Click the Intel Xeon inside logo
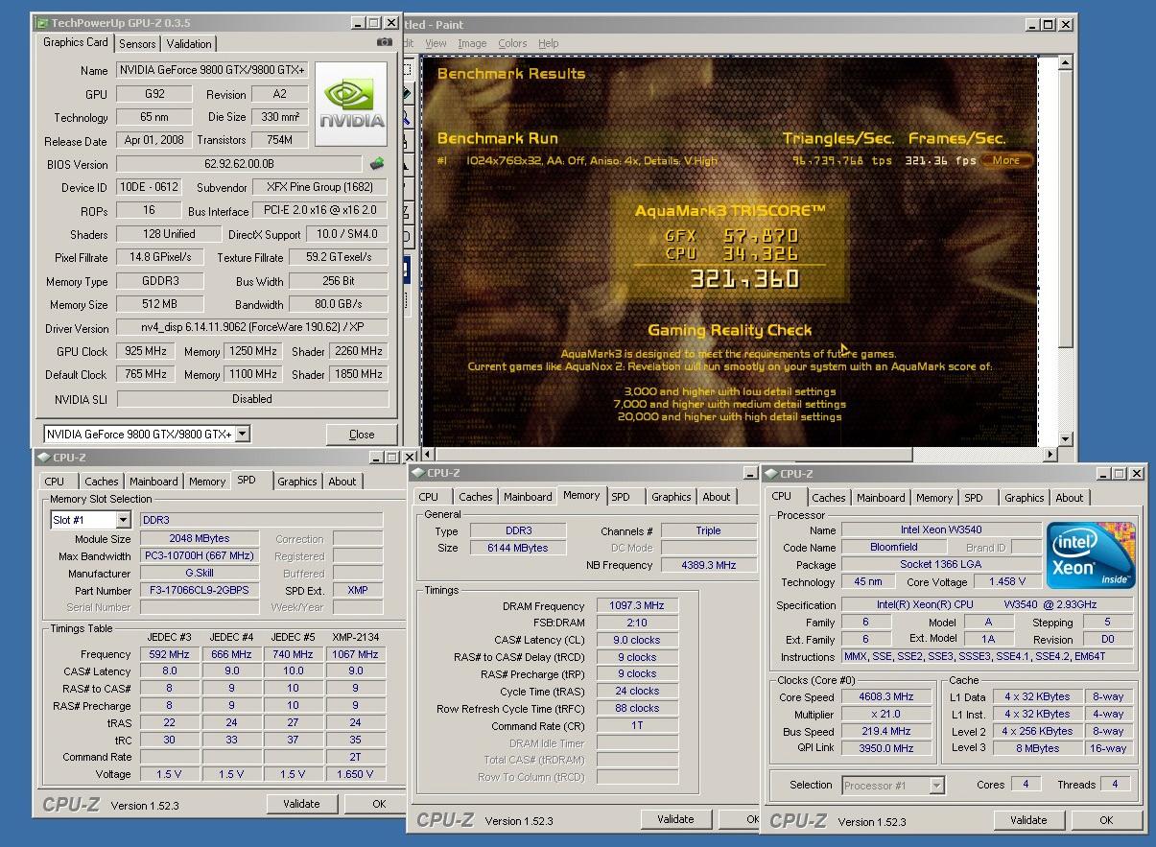The image size is (1156, 847). [x=1091, y=555]
